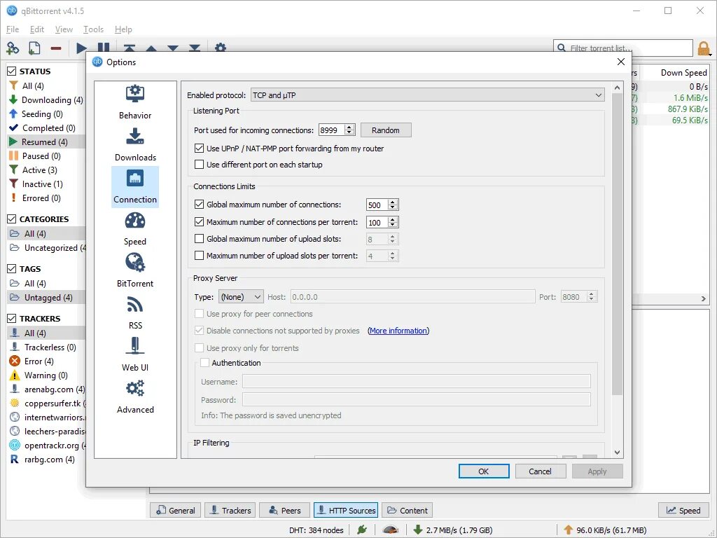The height and width of the screenshot is (538, 717).
Task: Click the Random port button
Action: click(386, 130)
